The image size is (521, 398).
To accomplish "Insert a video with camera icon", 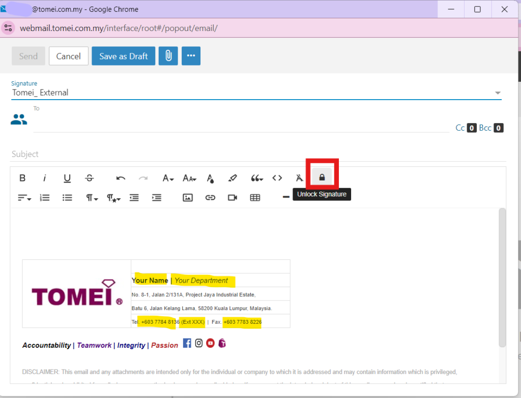I will 233,198.
